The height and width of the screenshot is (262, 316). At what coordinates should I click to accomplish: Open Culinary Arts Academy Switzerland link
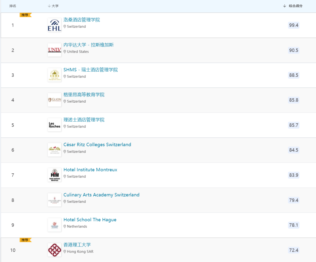101,195
